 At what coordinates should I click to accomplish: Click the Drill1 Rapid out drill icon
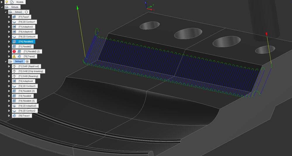14,66
